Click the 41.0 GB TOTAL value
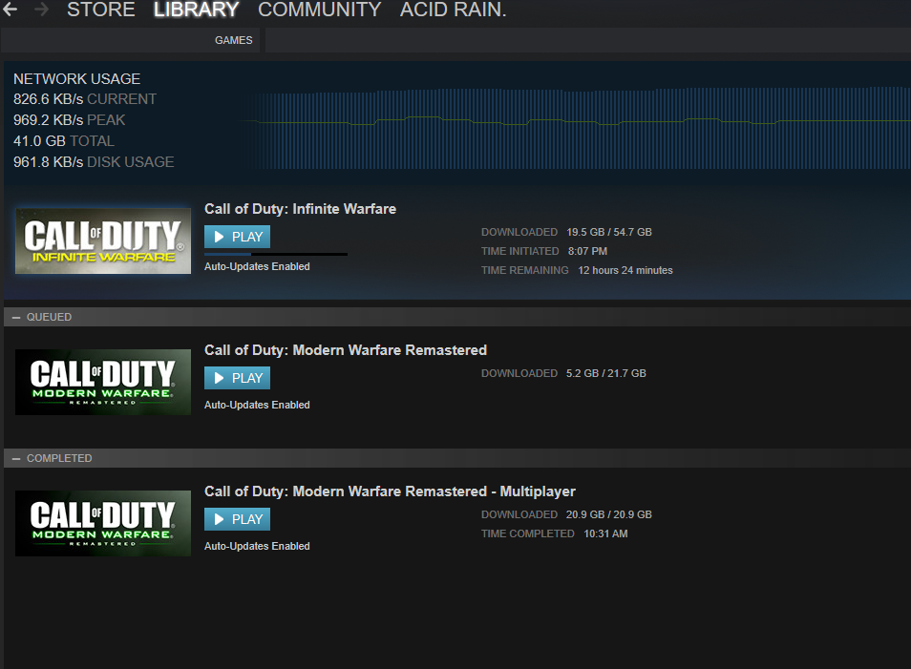This screenshot has width=911, height=669. click(x=64, y=141)
